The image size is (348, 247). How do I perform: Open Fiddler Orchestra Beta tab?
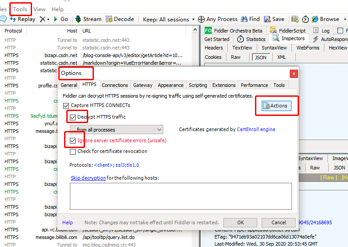coord(235,30)
